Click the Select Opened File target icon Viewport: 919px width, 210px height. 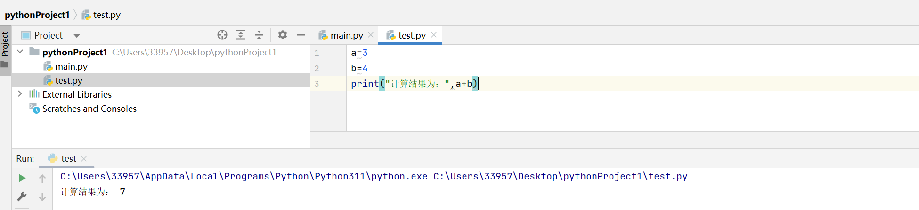(x=222, y=35)
